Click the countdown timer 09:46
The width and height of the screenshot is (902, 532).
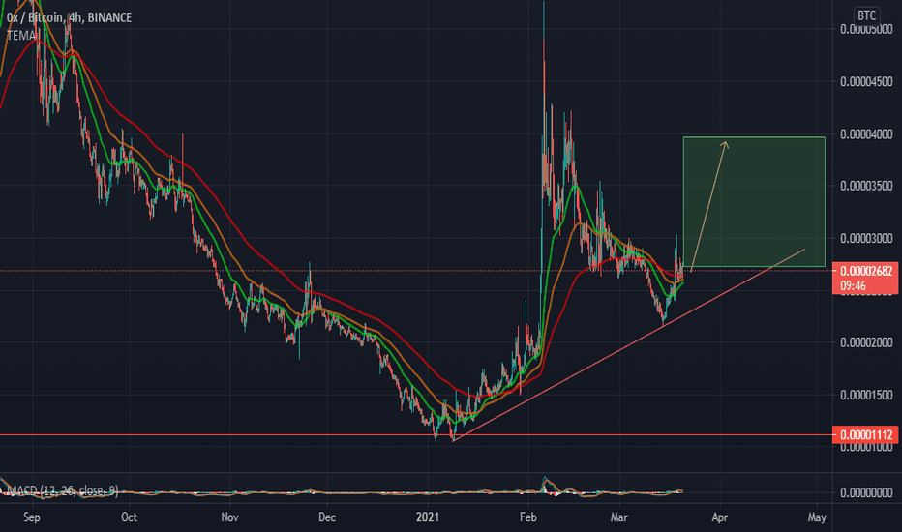click(853, 286)
